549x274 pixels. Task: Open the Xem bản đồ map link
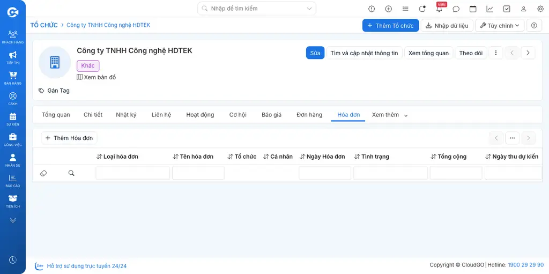coord(97,77)
